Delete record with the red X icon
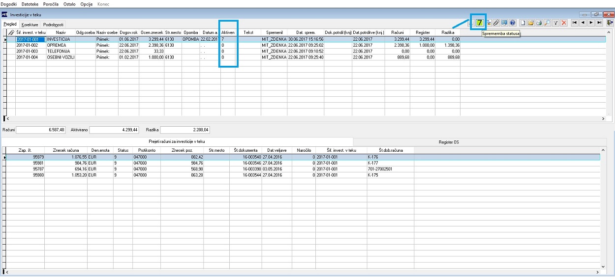Image resolution: width=615 pixels, height=277 pixels. pos(564,23)
